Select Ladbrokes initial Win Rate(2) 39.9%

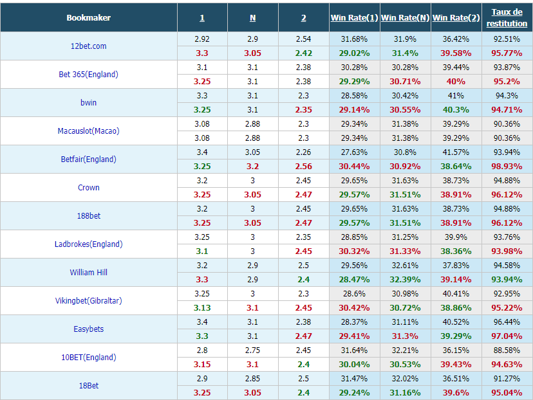[456, 237]
